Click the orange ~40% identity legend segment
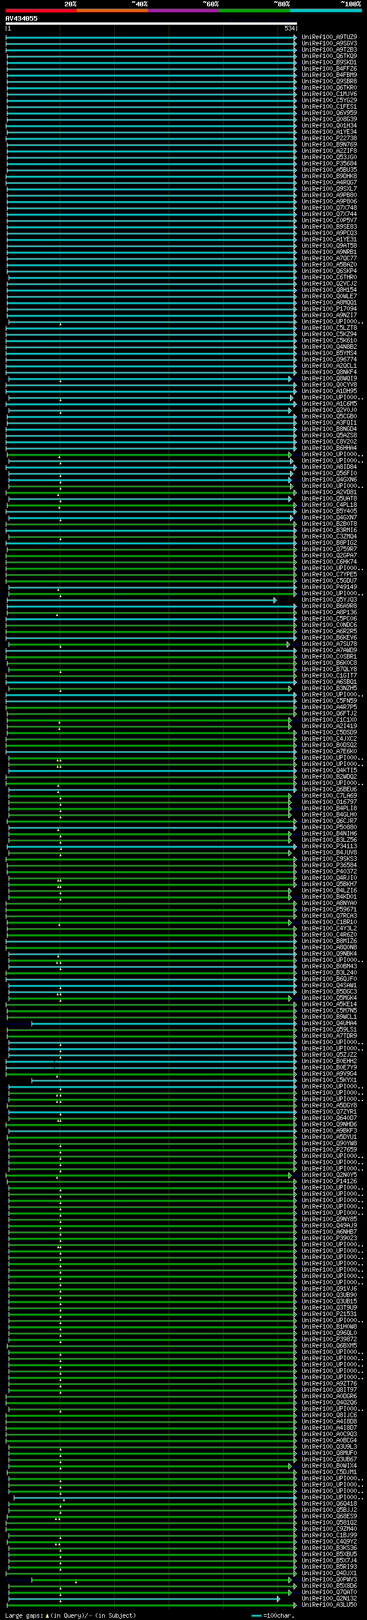 pos(112,10)
